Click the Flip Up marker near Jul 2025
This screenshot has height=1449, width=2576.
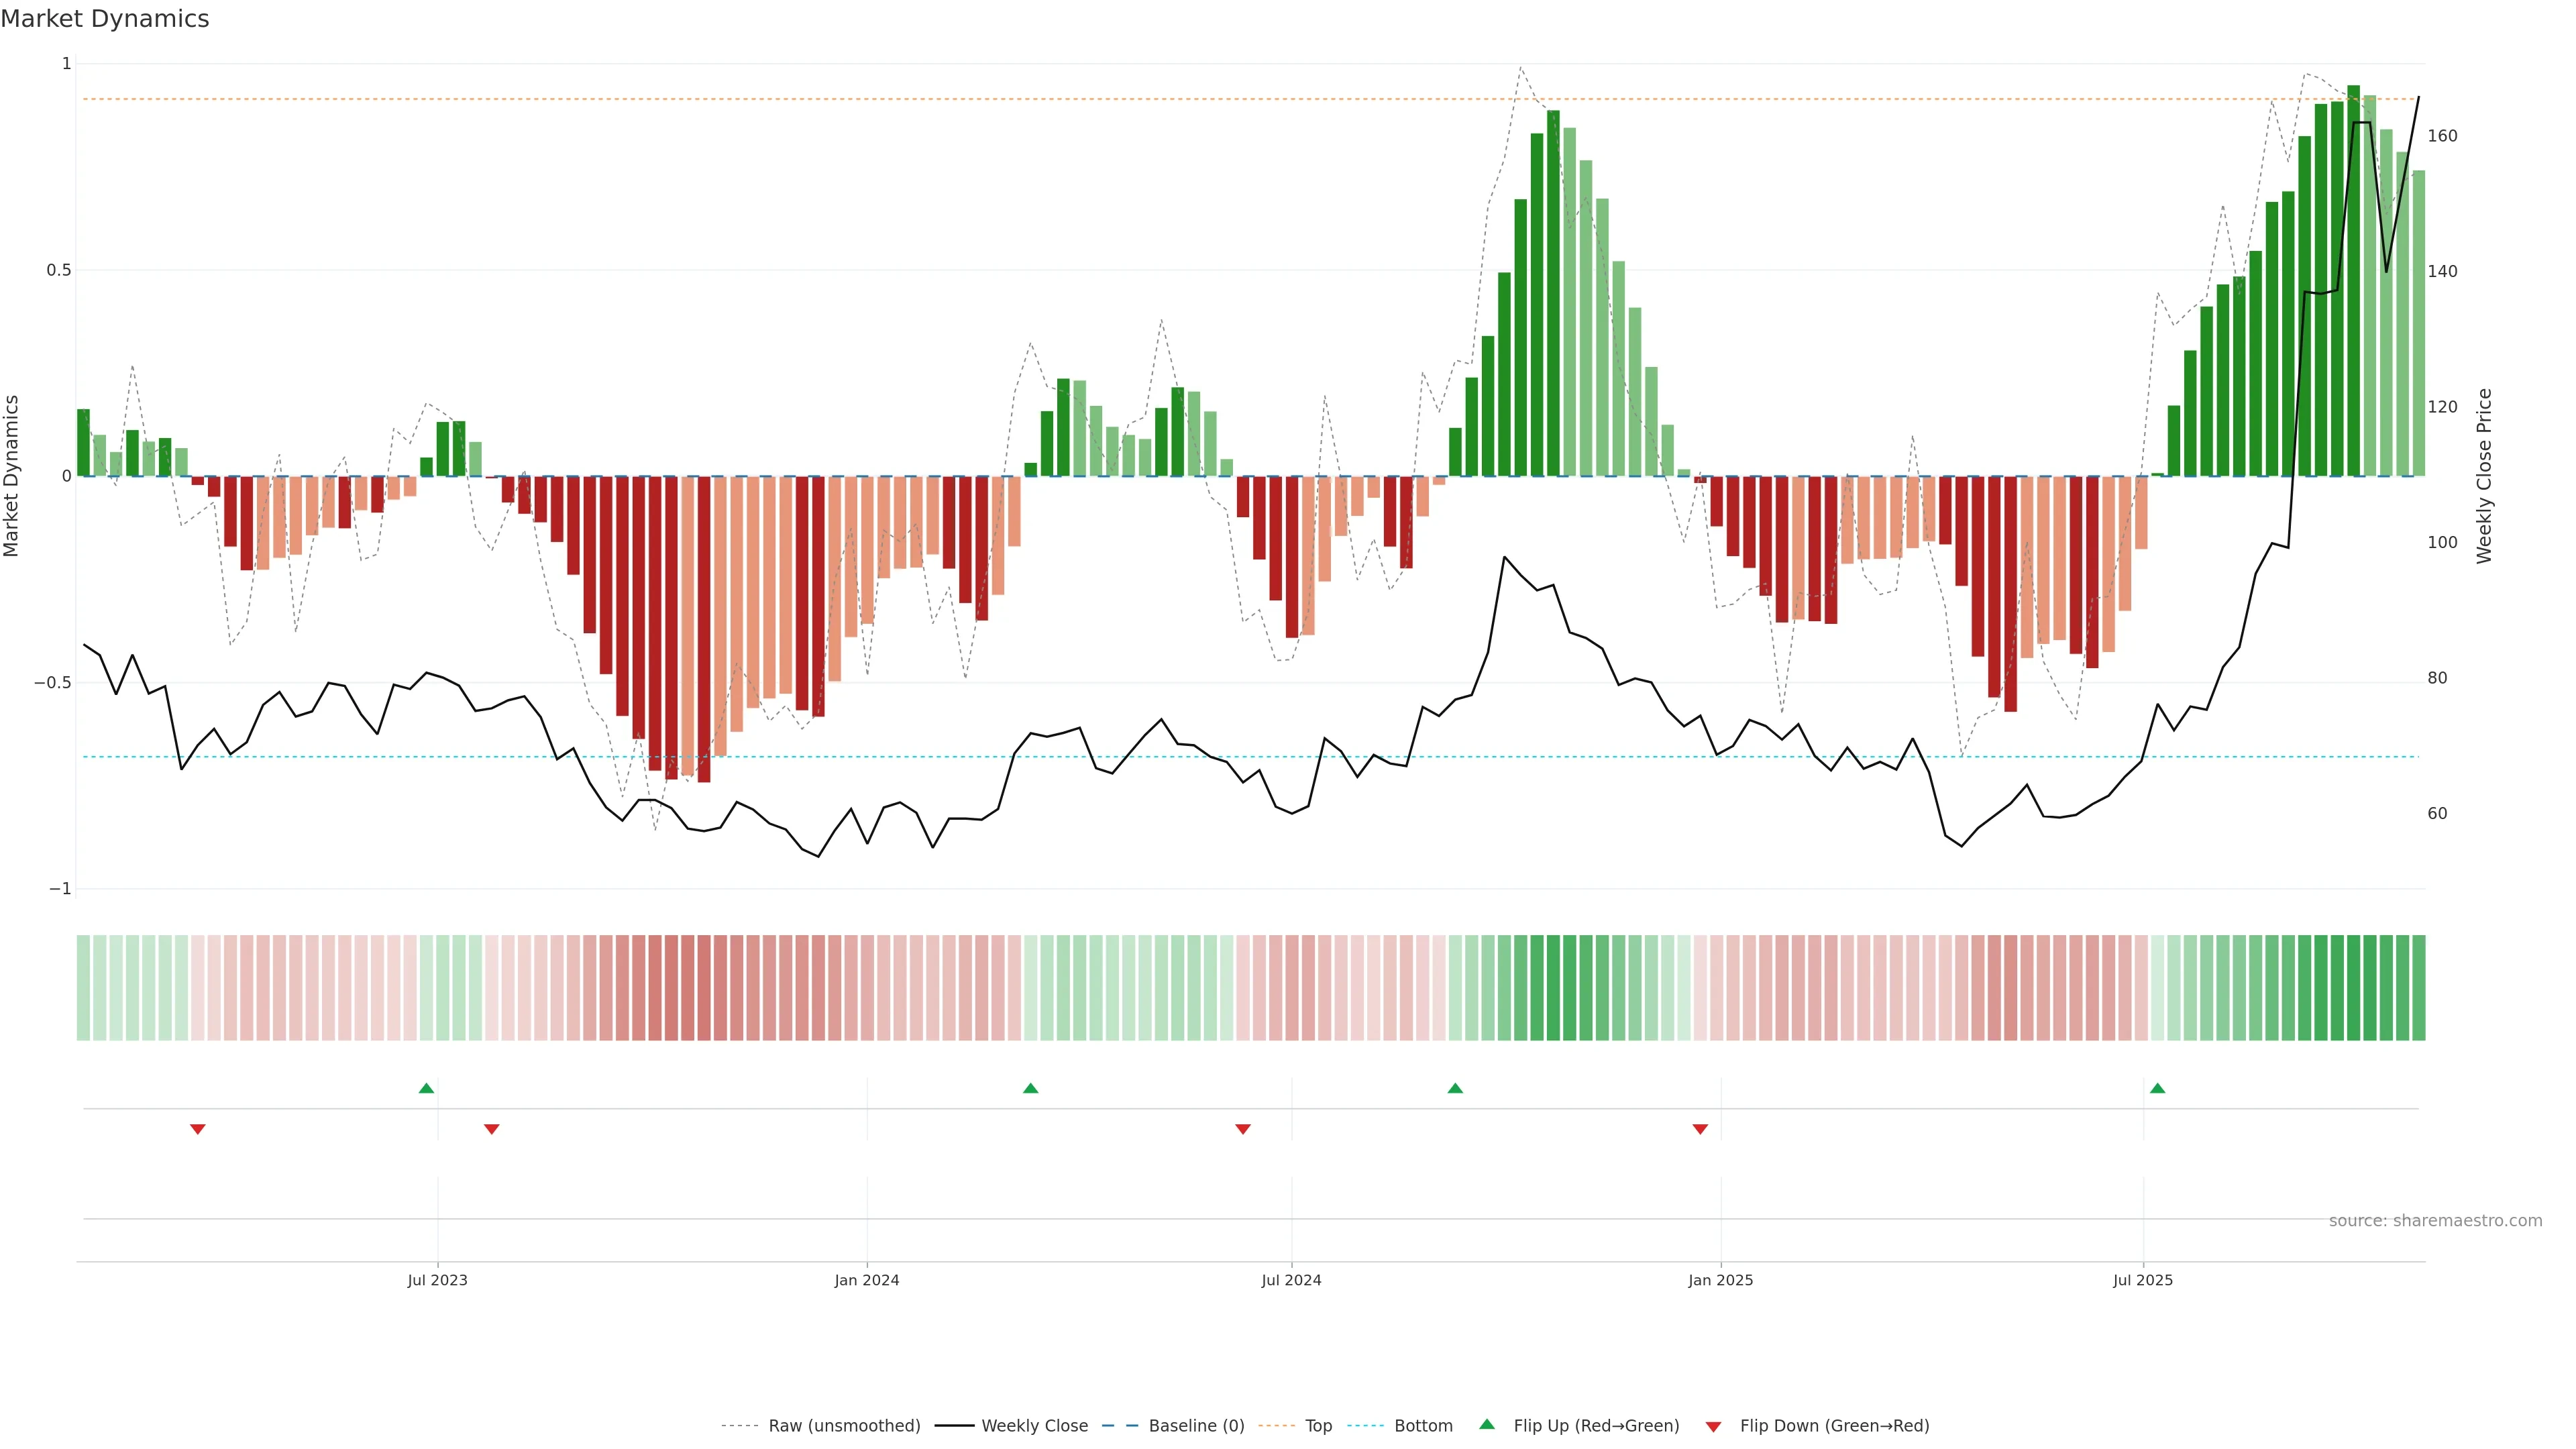(2157, 1088)
